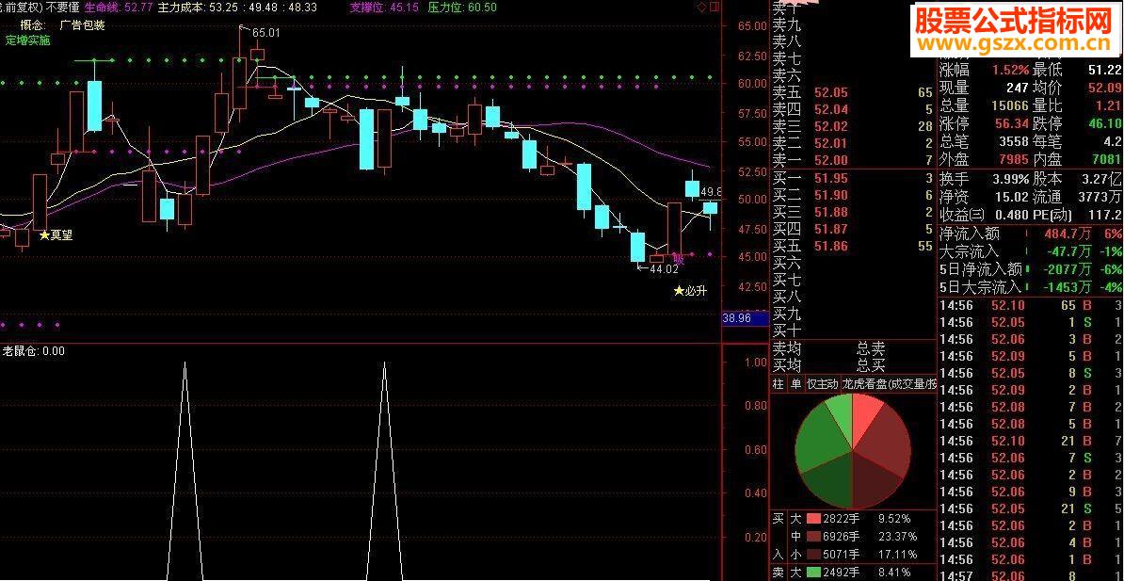Click the 定增实施 label

pyautogui.click(x=28, y=40)
